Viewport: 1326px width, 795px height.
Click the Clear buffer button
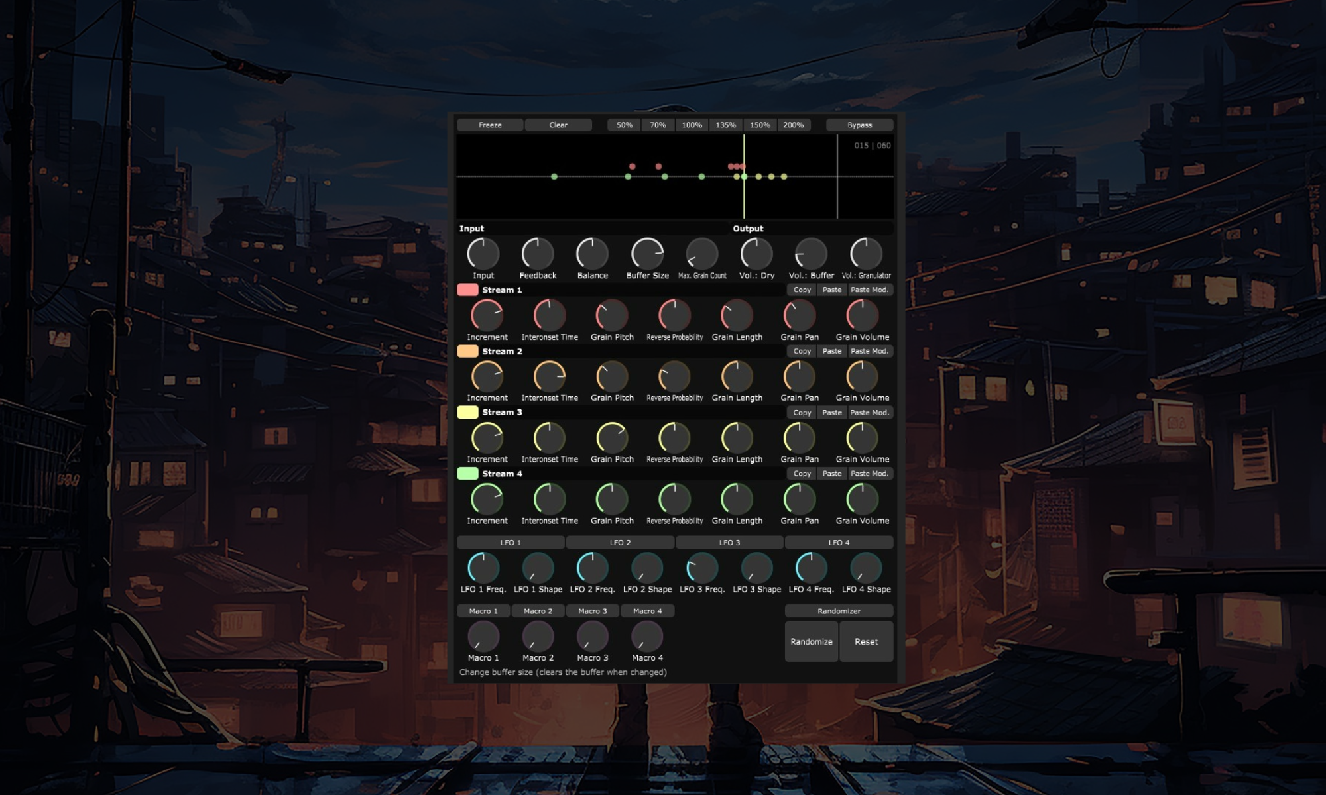558,125
